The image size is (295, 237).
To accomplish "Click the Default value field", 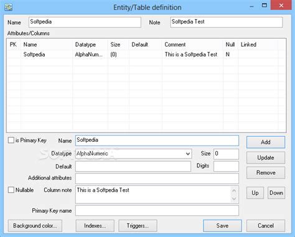I will pyautogui.click(x=133, y=166).
